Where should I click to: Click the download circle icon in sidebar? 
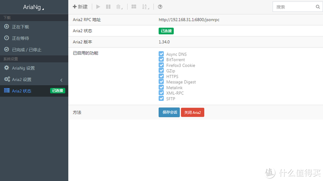pos(7,27)
